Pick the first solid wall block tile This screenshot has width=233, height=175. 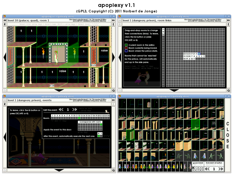179,146
